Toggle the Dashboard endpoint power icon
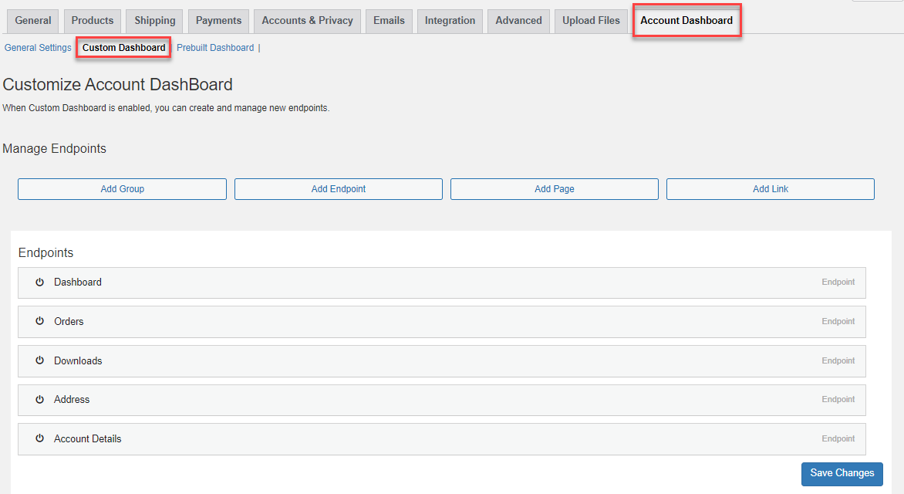Viewport: 904px width, 494px height. [x=39, y=282]
